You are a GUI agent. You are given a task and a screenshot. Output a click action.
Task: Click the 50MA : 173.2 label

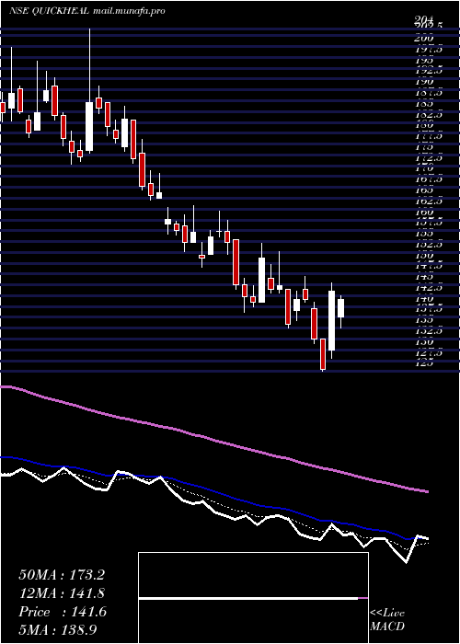click(x=62, y=575)
